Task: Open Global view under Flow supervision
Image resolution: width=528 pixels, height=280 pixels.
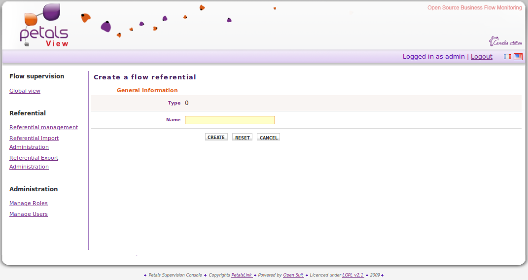Action: 25,91
